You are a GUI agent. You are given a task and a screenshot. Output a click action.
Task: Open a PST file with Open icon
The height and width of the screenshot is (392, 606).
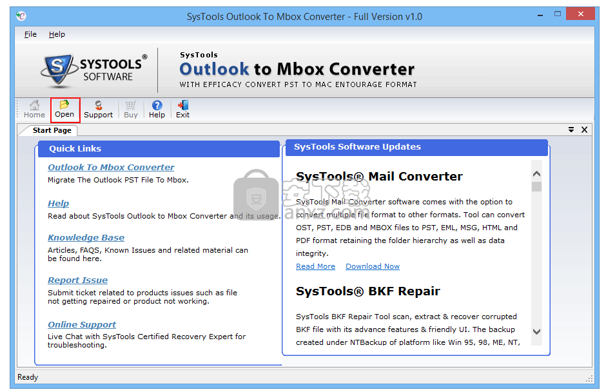(64, 110)
